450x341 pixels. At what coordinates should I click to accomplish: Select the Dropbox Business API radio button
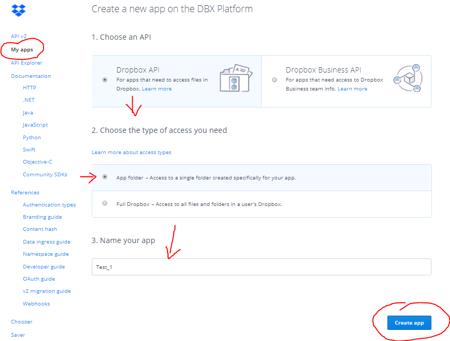[x=275, y=79]
